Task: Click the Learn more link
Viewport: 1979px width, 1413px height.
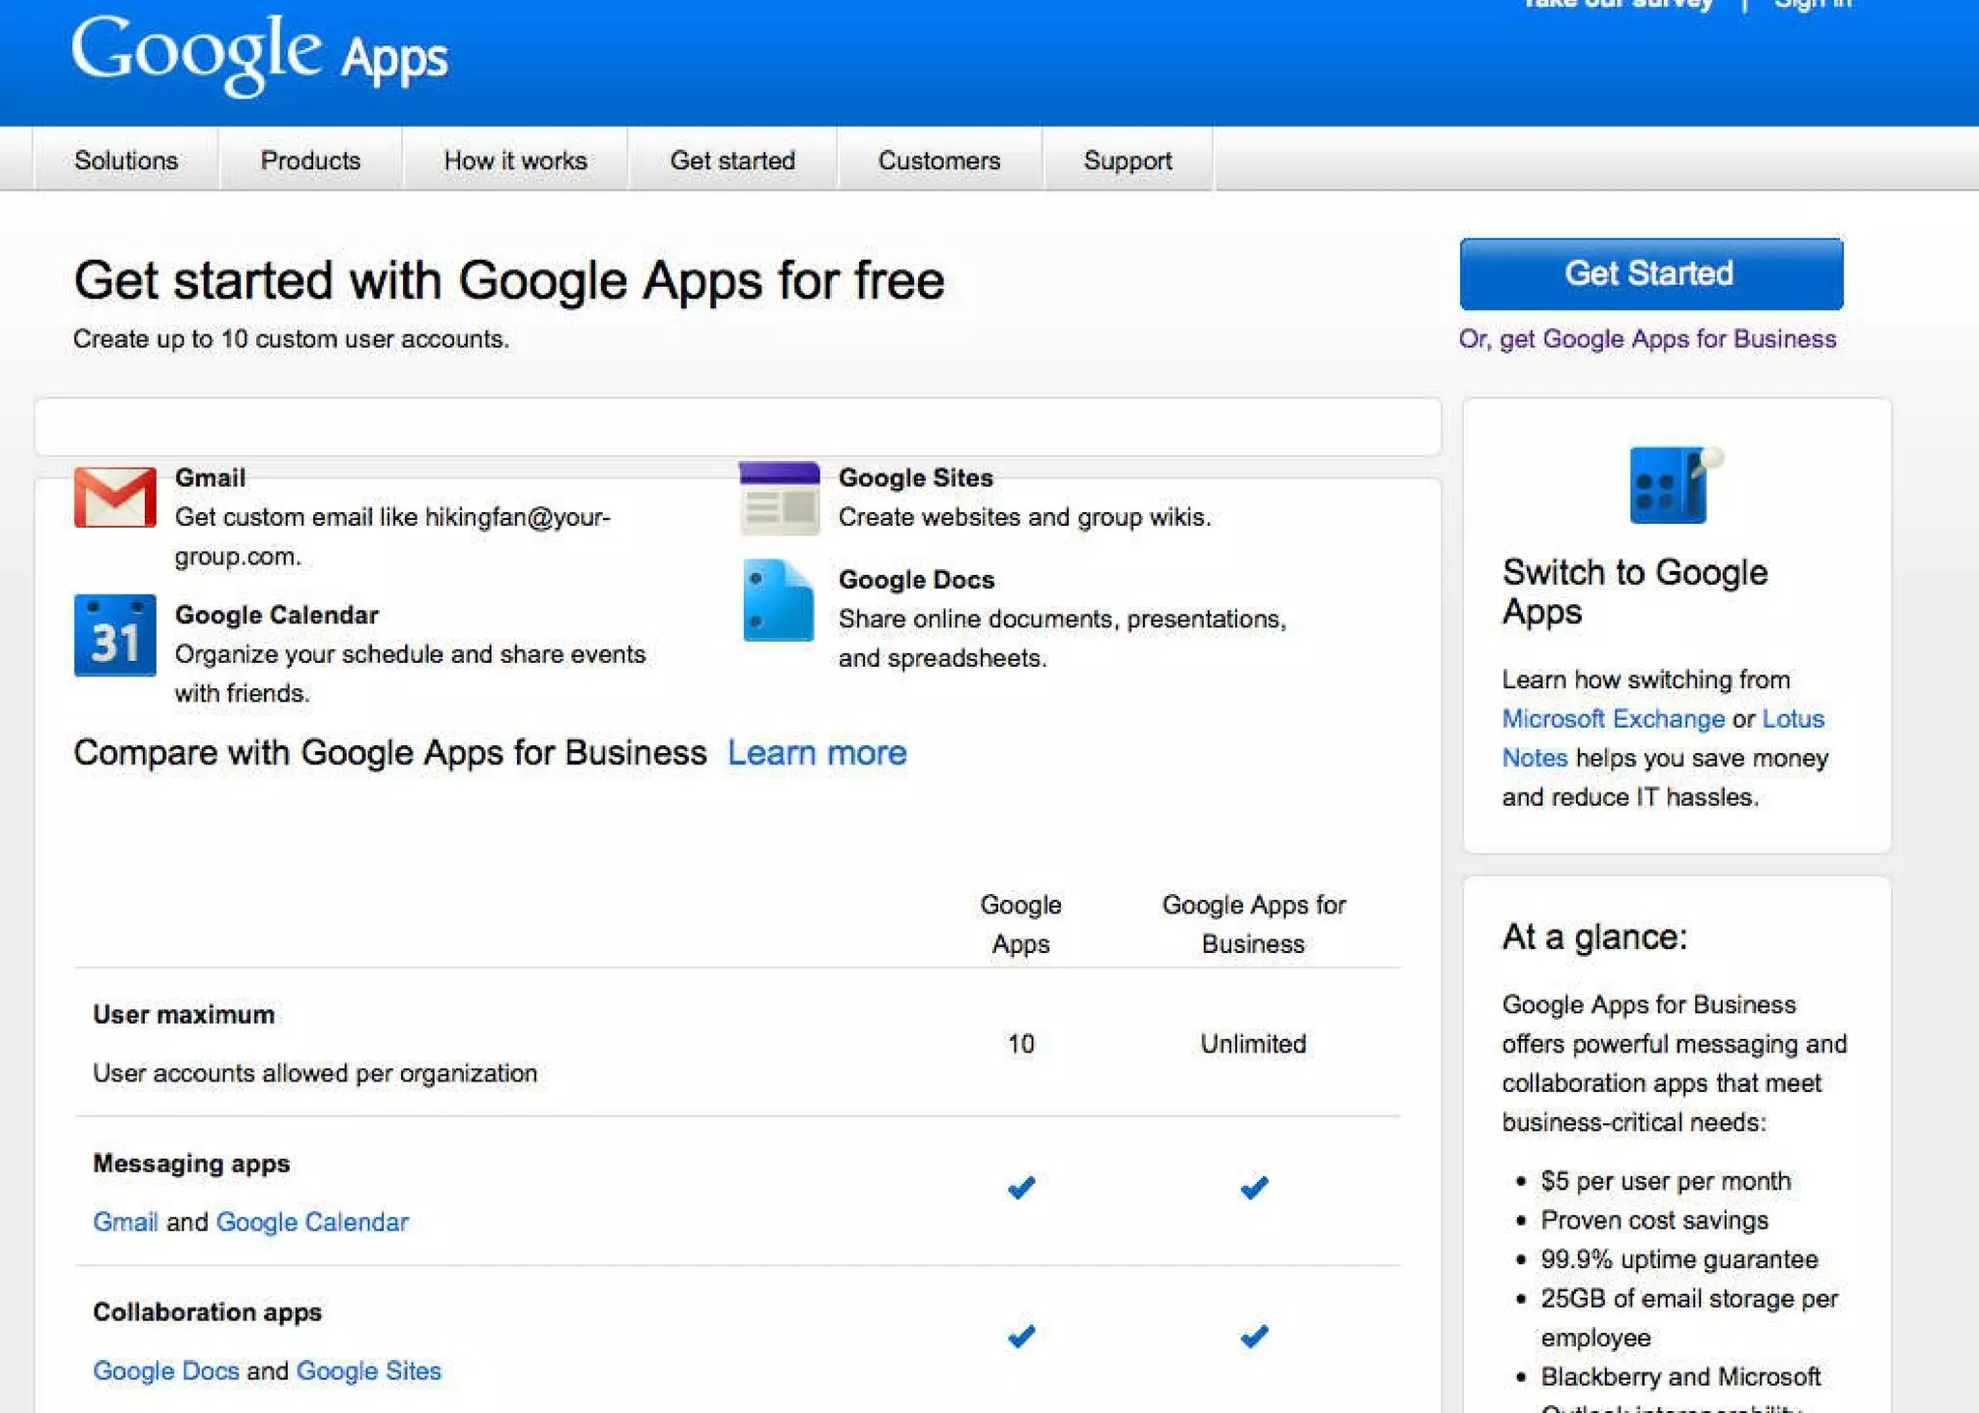Action: pos(817,753)
